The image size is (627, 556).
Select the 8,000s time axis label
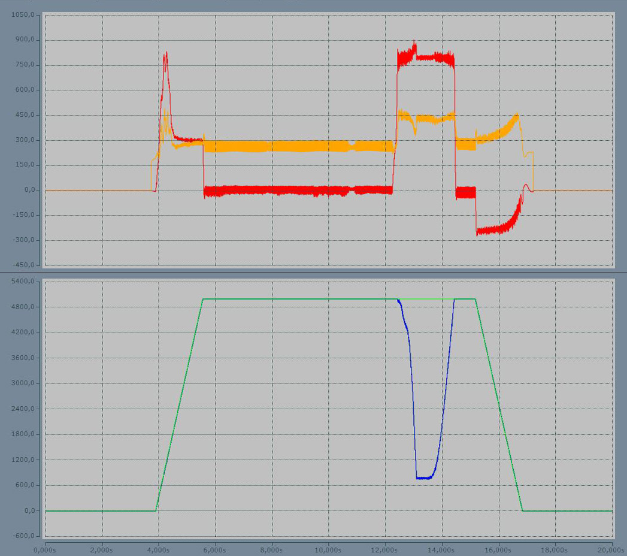[272, 550]
